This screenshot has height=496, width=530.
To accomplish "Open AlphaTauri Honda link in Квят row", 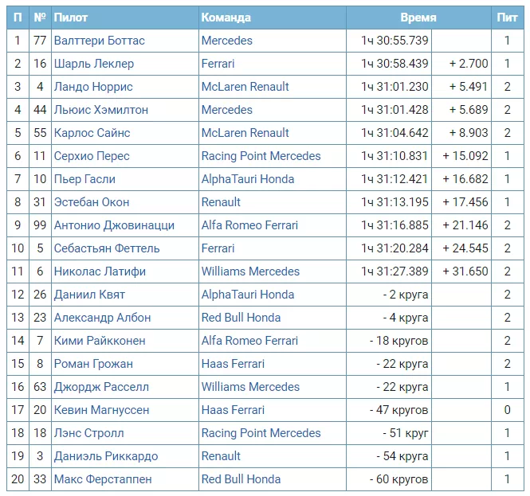I will (248, 295).
